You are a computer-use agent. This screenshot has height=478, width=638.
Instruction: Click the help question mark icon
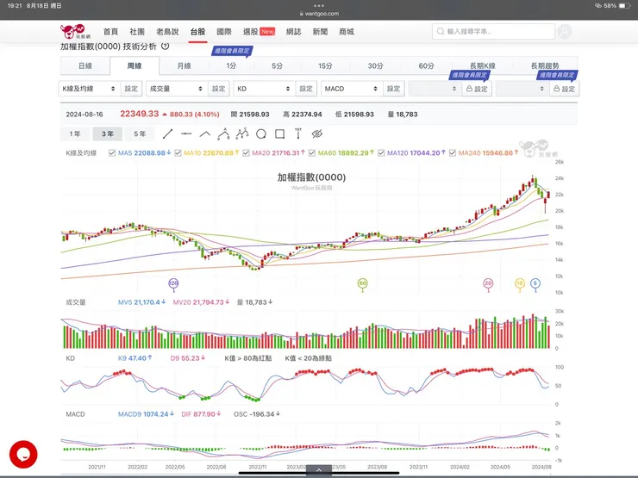tap(166, 47)
